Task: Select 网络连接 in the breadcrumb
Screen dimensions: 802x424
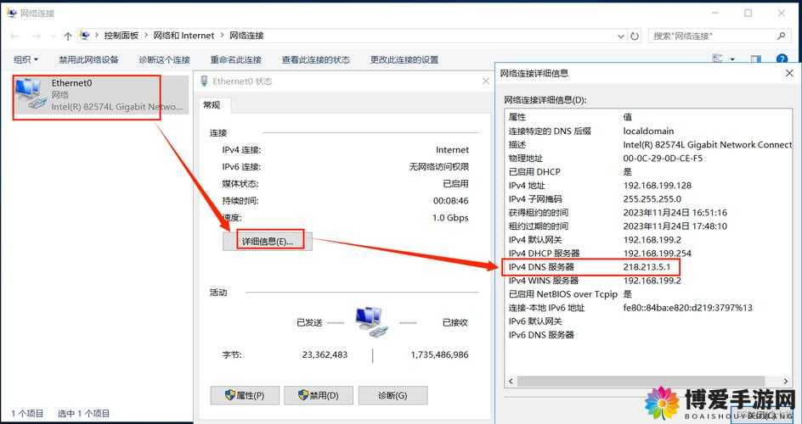Action: [246, 36]
